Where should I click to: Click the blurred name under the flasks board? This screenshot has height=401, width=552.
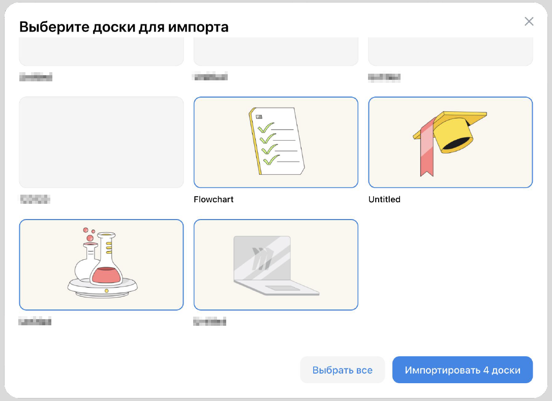35,321
